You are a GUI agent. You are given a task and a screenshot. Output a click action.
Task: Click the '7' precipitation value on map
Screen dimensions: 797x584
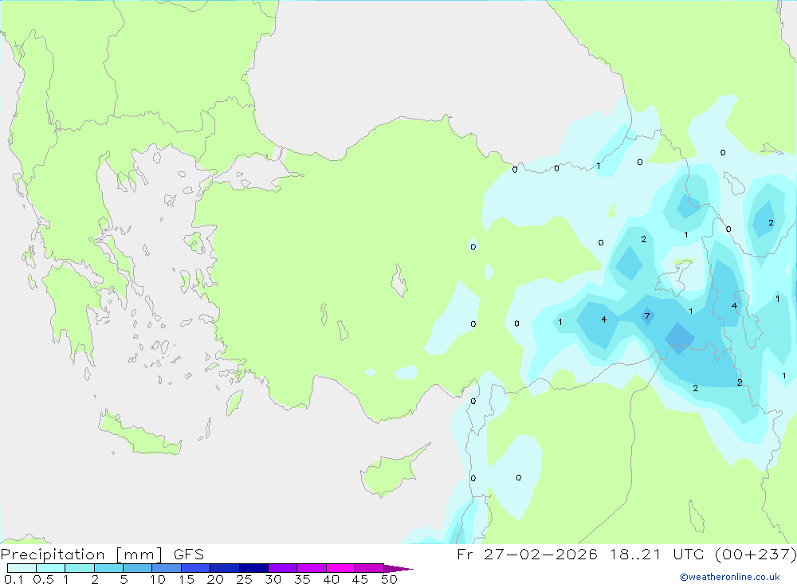647,316
